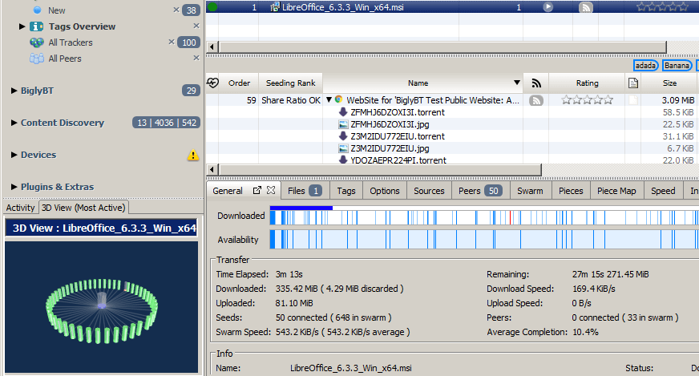Click the 3D swarm view visualization
The width and height of the screenshot is (699, 376).
[x=102, y=307]
